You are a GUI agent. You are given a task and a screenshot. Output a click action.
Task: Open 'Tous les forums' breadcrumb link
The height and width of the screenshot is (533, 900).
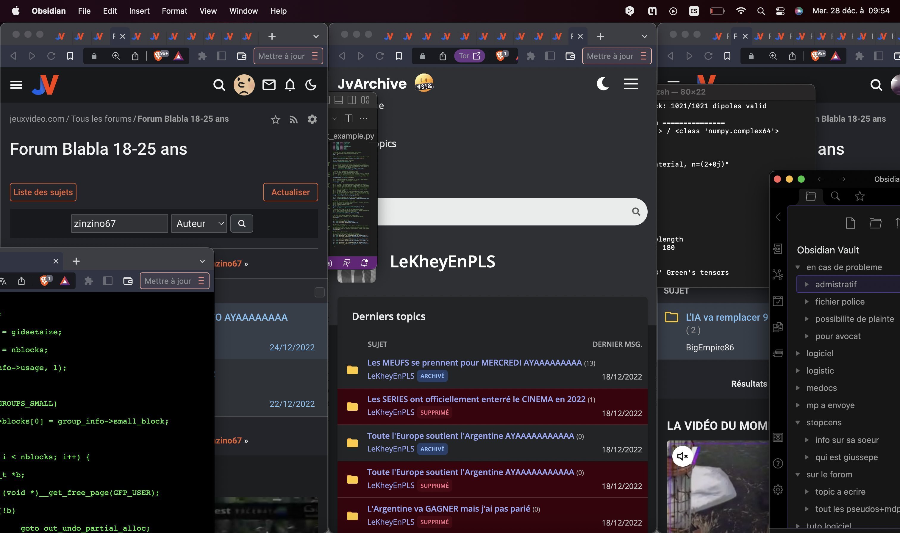pos(101,119)
